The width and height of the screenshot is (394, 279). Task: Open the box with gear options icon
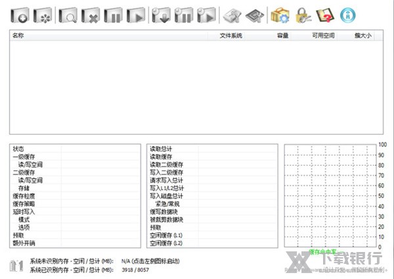[280, 14]
